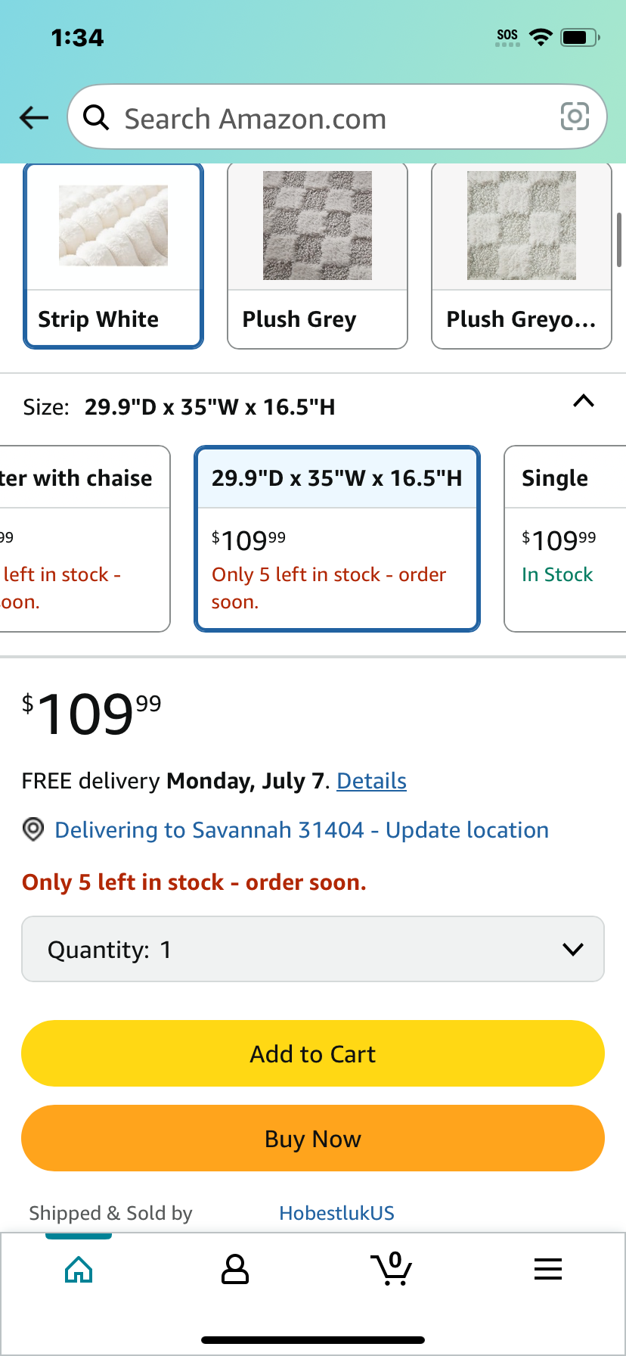Image resolution: width=626 pixels, height=1356 pixels.
Task: Open the account profile icon
Action: click(234, 1269)
